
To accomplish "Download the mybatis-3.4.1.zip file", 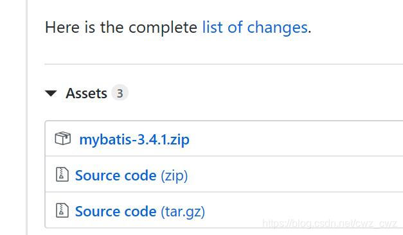I will click(x=134, y=140).
